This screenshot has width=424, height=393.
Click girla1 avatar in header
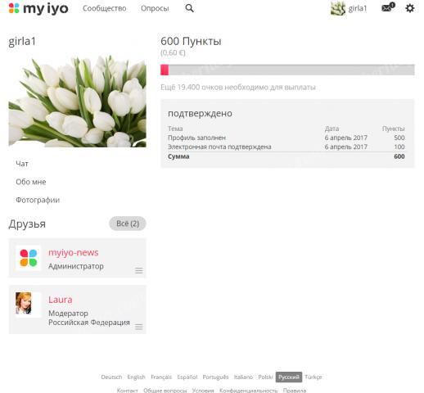[338, 8]
